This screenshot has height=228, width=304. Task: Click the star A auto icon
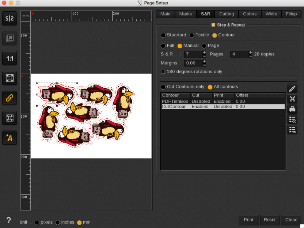pos(9,137)
